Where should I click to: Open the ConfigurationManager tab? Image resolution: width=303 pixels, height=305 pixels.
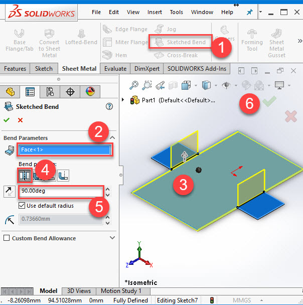pyautogui.click(x=50, y=92)
